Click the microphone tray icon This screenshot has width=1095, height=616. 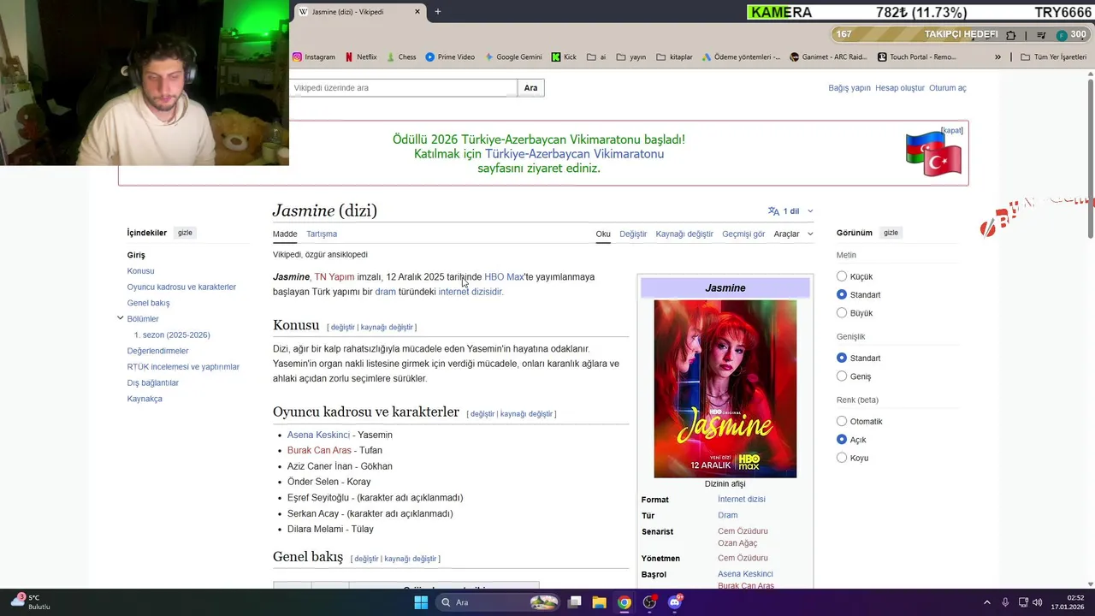pyautogui.click(x=1005, y=602)
